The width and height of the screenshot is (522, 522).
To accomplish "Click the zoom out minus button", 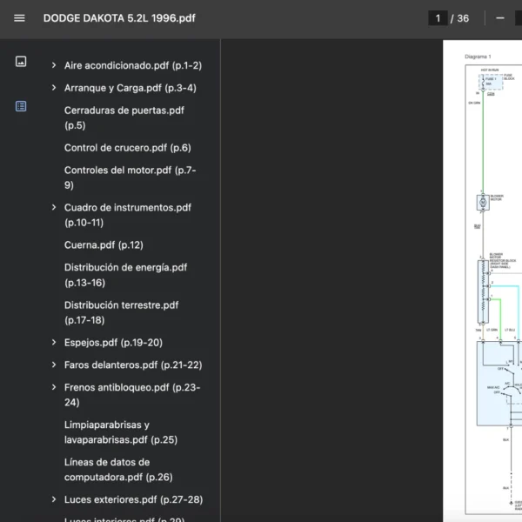I will [x=500, y=18].
